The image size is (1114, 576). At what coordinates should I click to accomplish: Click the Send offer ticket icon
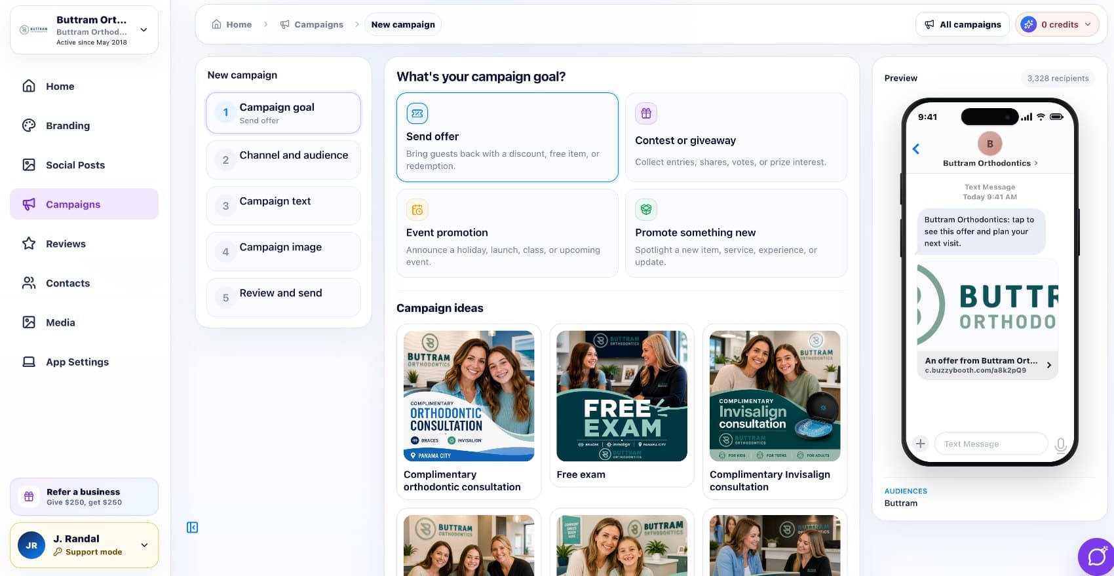coord(417,113)
